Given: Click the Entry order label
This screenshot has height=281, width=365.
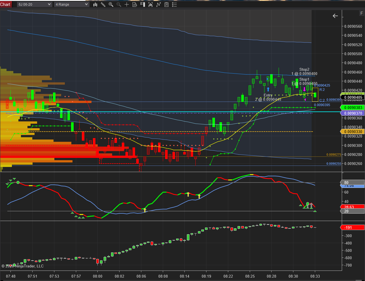Looking at the screenshot, I should 268,95.
